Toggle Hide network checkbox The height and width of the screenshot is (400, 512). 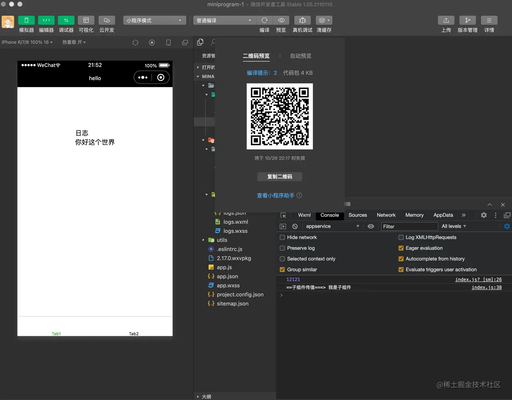pos(282,237)
